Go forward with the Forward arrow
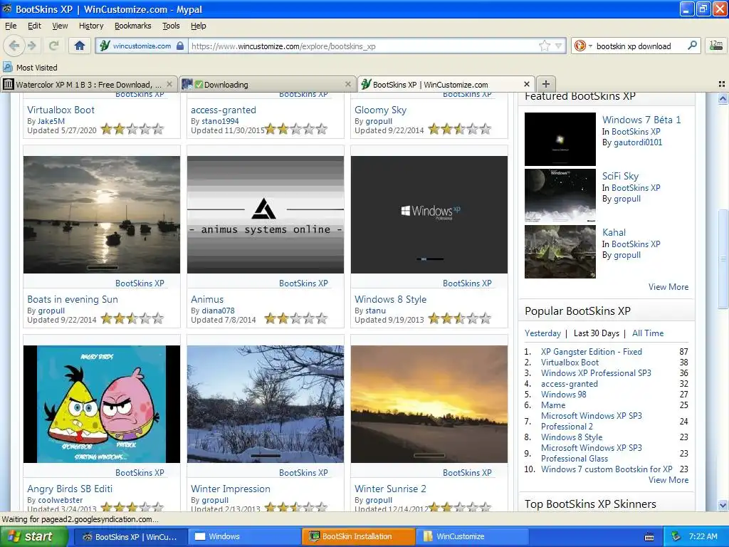729x547 pixels. tap(32, 46)
